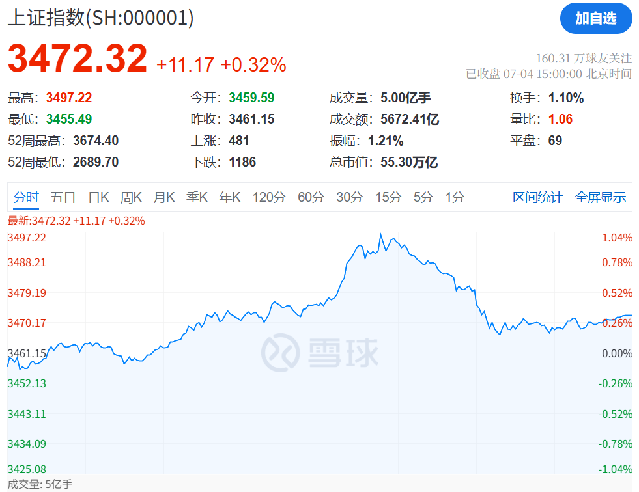Select the 60分 interval
The width and height of the screenshot is (639, 492).
tap(311, 197)
